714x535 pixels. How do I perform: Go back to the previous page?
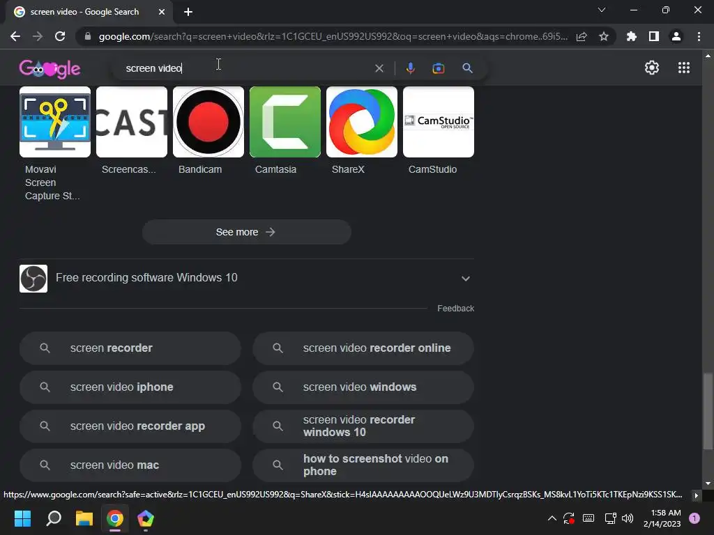point(15,36)
